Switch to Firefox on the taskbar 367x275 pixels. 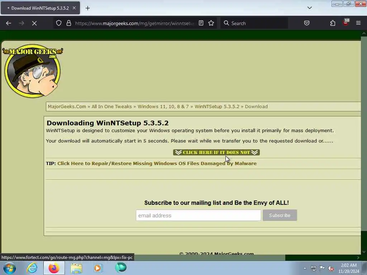coord(54,268)
